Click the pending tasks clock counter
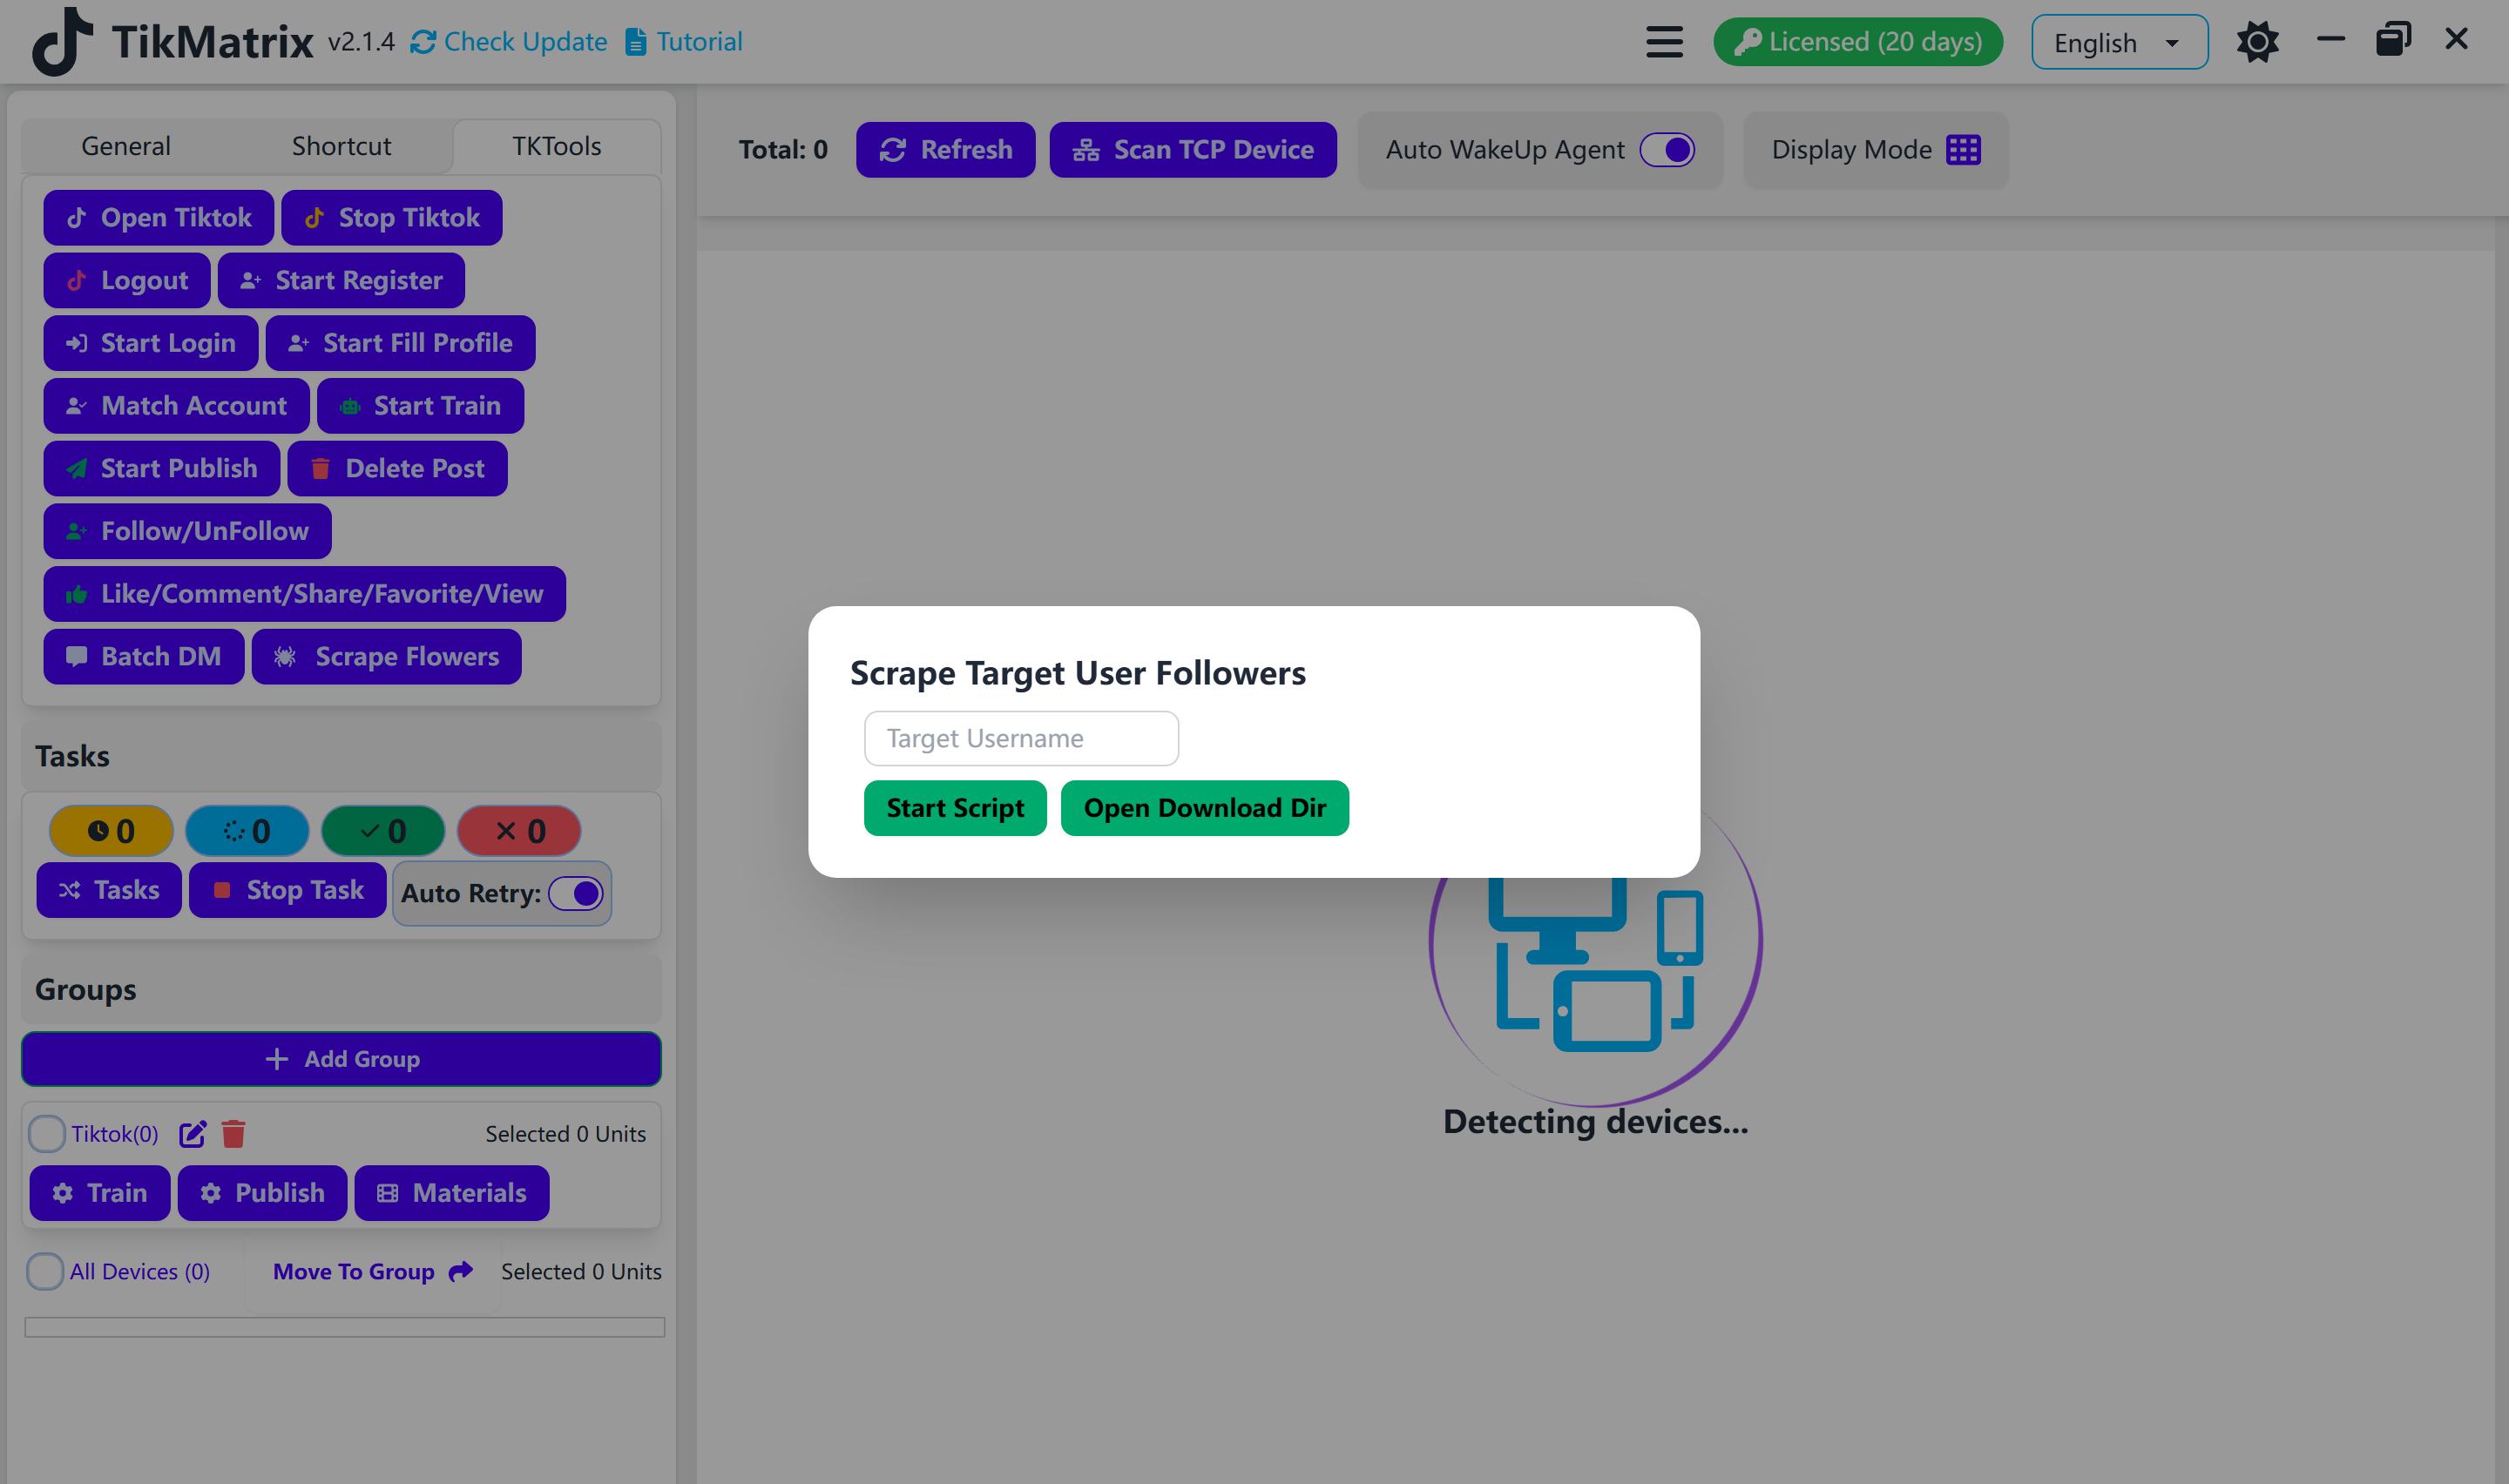Screen dimensions: 2509x1484 click(x=111, y=831)
